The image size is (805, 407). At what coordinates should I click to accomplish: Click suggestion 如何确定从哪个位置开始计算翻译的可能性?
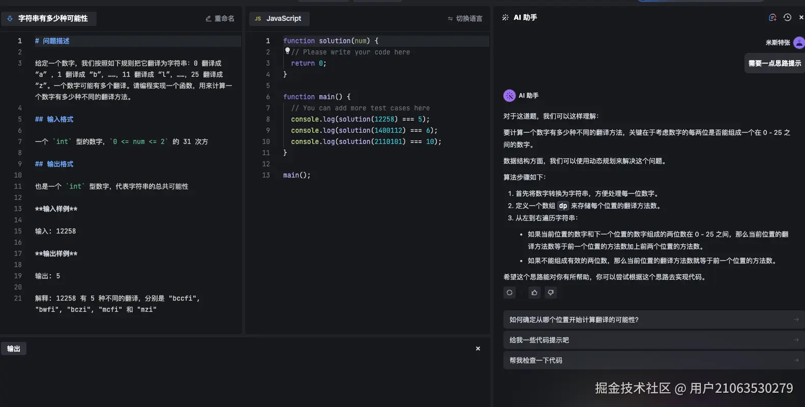pyautogui.click(x=654, y=319)
